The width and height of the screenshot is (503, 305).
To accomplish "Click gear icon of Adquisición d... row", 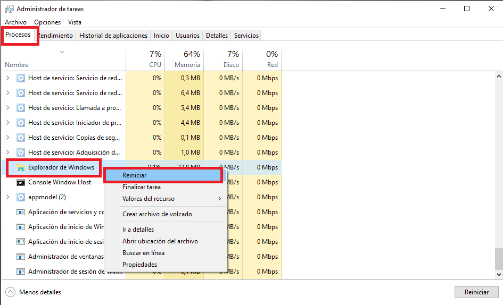I will [21, 152].
